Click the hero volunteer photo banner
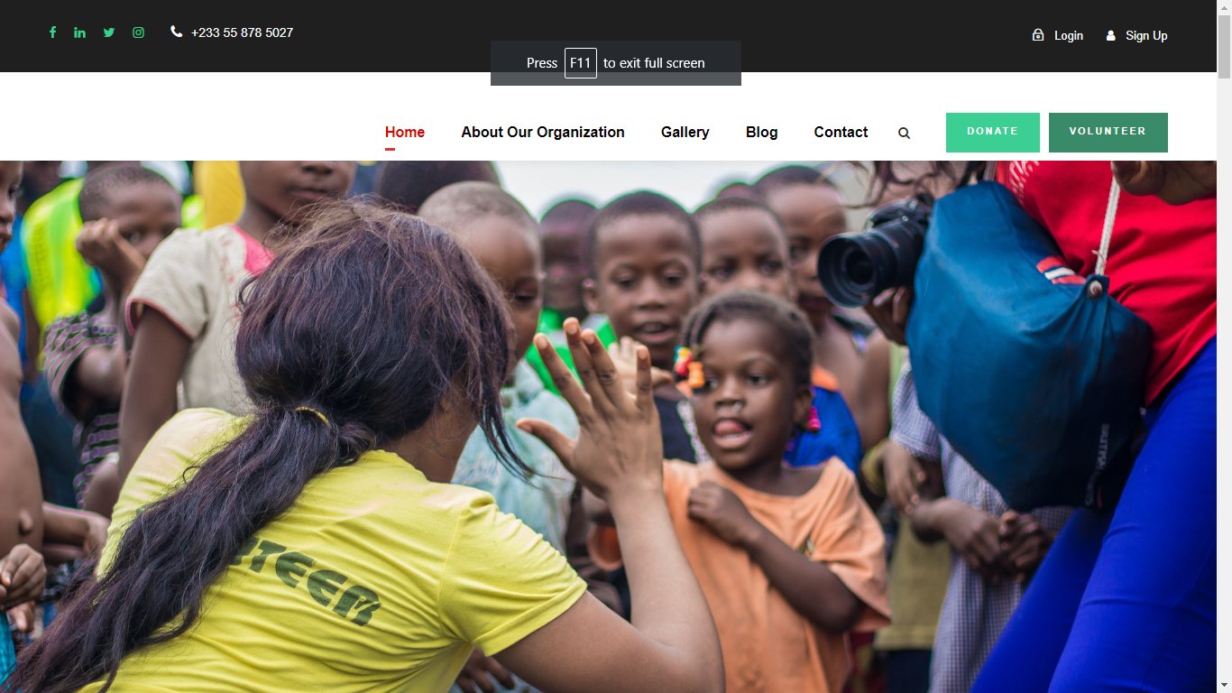 (608, 427)
